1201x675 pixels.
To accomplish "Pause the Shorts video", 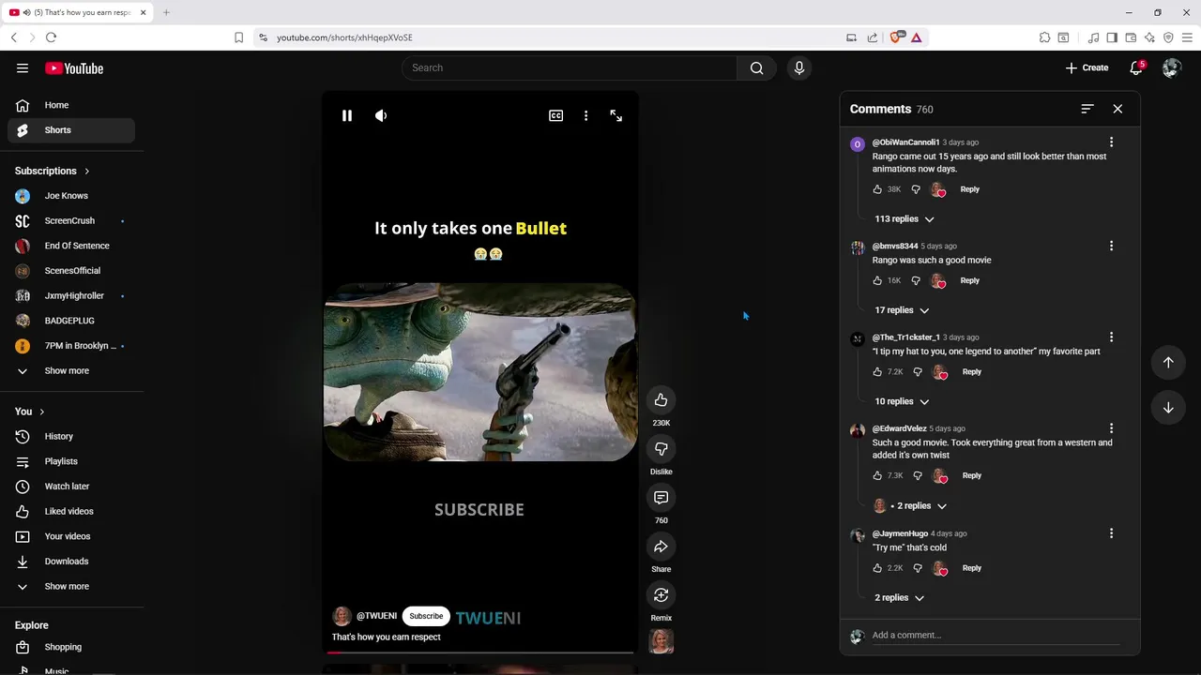I will [x=347, y=115].
